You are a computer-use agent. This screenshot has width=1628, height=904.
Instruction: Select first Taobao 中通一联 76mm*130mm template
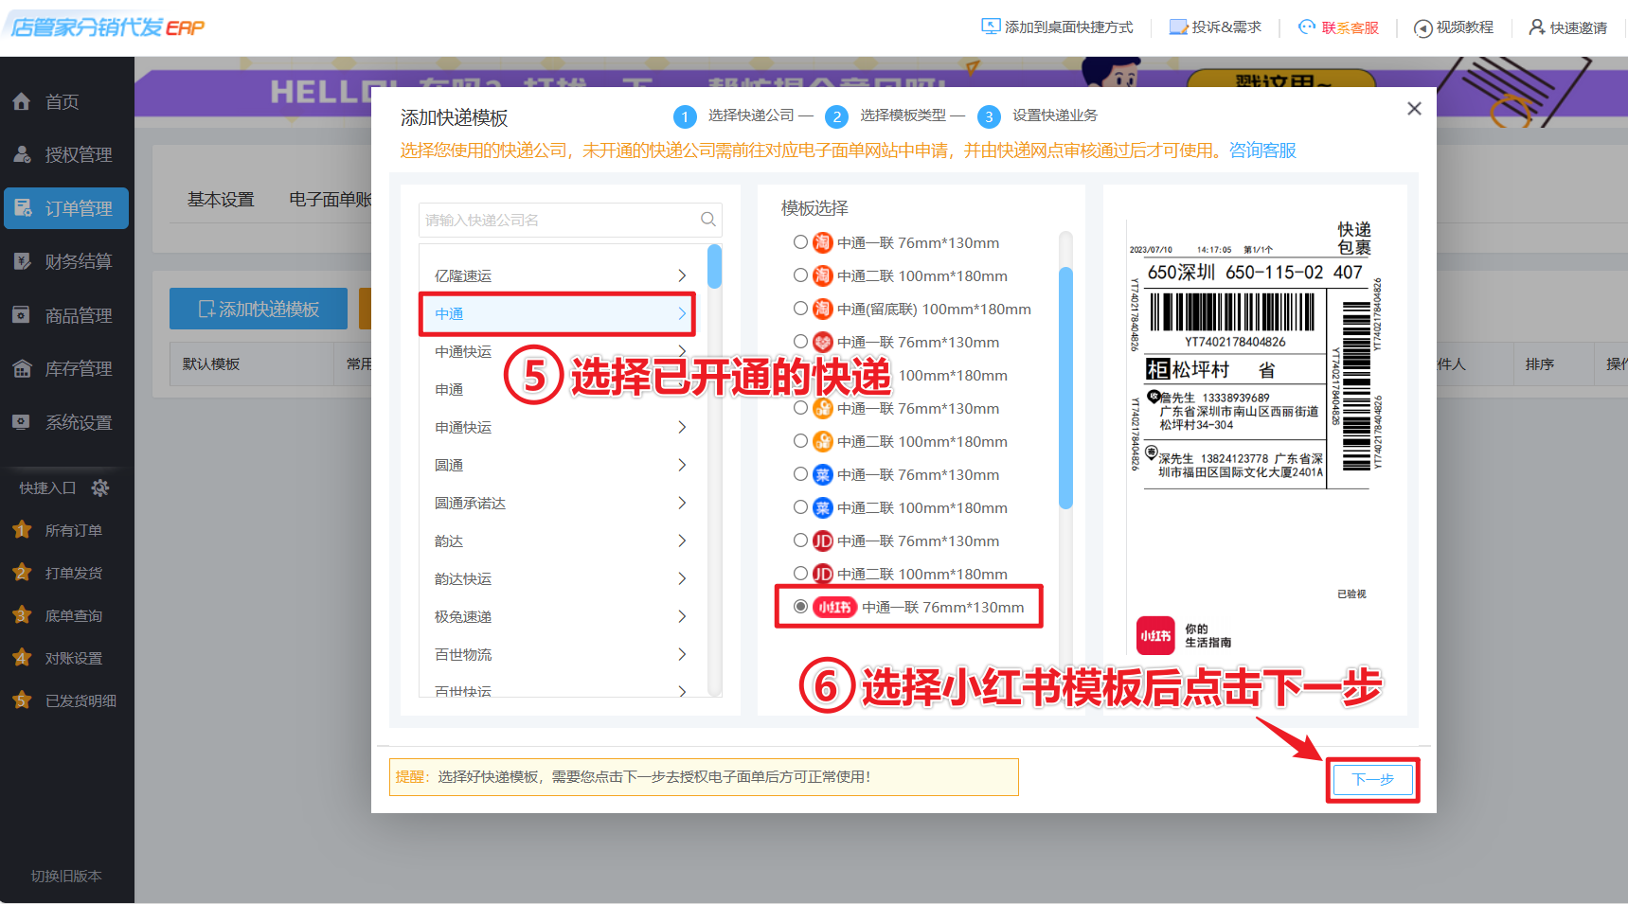800,242
